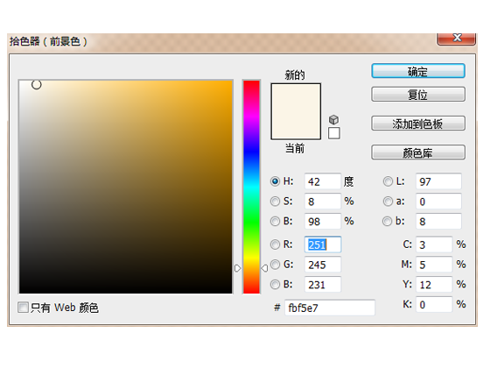
Task: Select the HSB brightness B radio button
Action: pyautogui.click(x=275, y=221)
